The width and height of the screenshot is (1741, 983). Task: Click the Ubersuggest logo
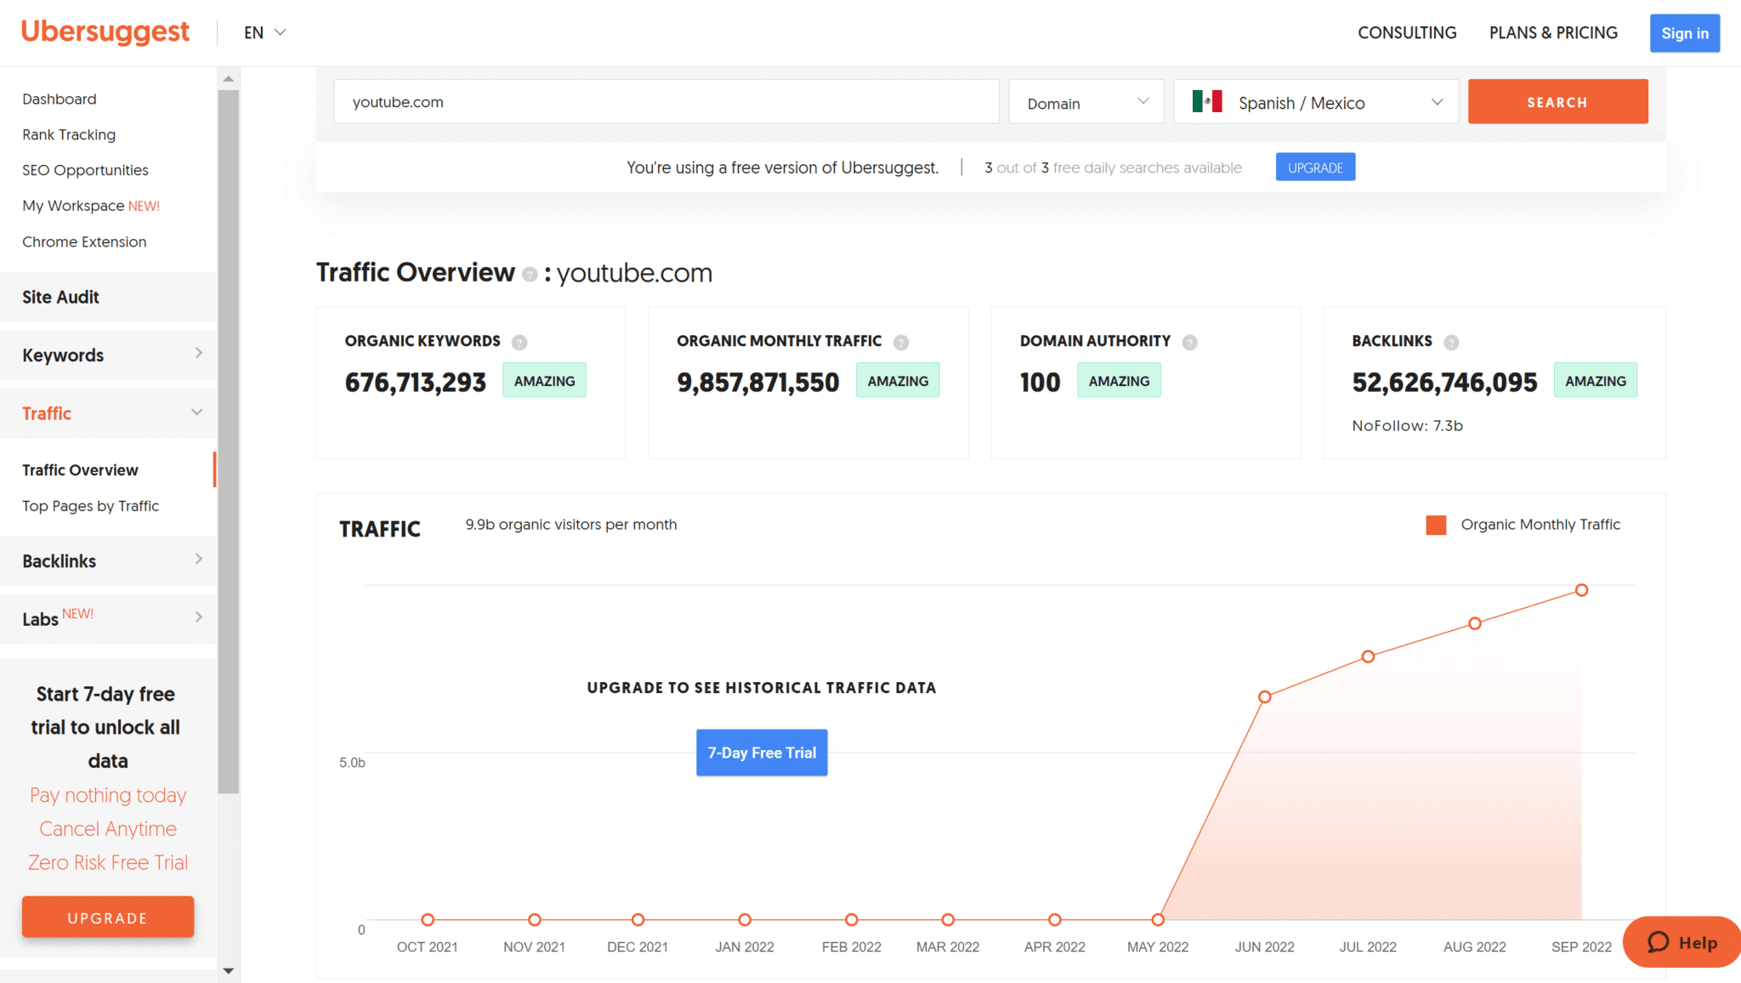pyautogui.click(x=105, y=32)
